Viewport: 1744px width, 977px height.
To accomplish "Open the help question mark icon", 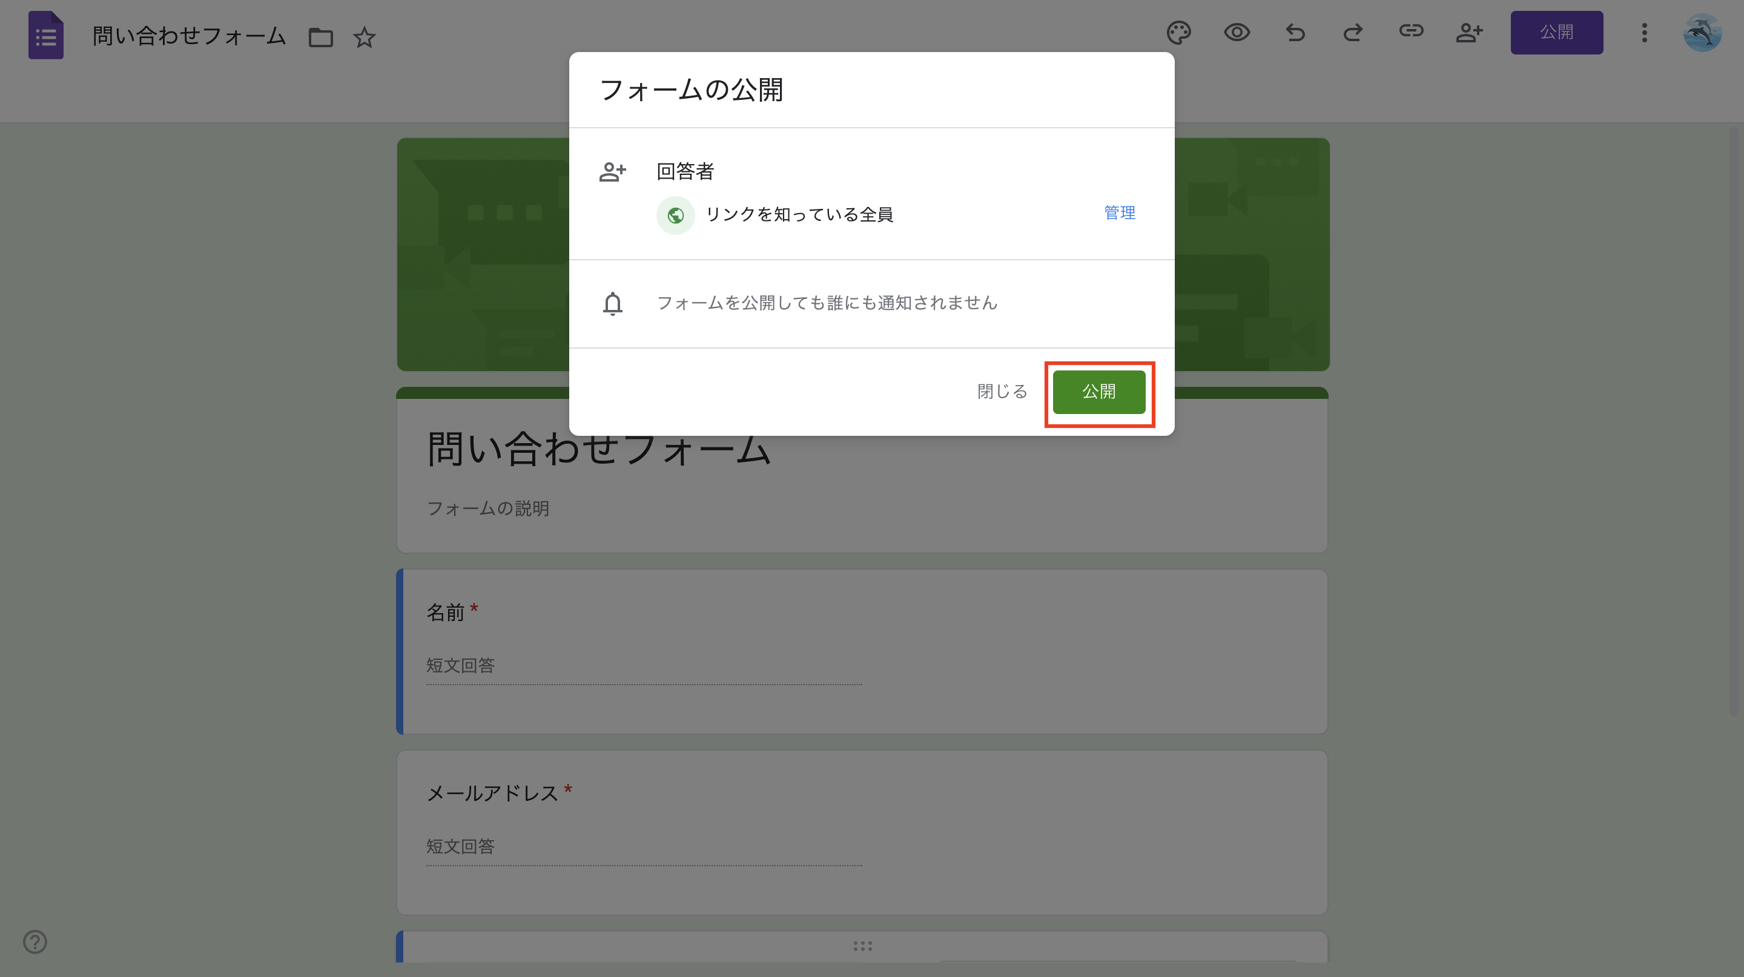I will [34, 942].
